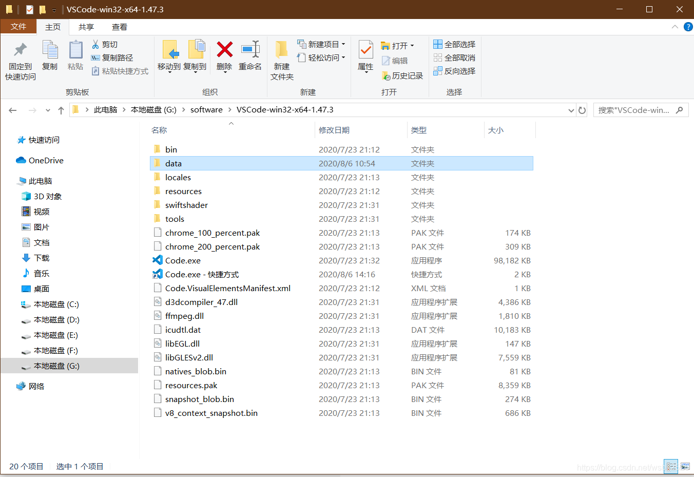Screen dimensions: 694x477
Task: Click the New Folder icon
Action: (281, 49)
